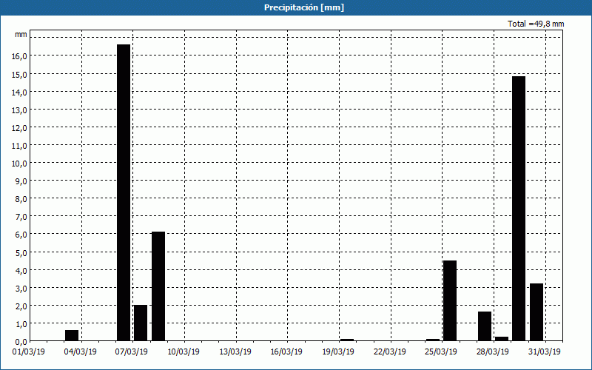Viewport: 592px width, 370px height.
Task: Click the date label "25/03/19"
Action: (441, 352)
